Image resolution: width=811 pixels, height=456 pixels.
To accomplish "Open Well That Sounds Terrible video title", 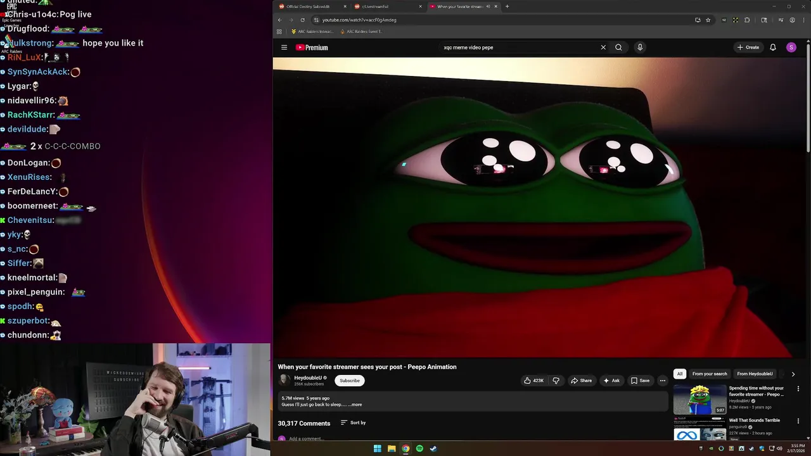I will tap(755, 421).
